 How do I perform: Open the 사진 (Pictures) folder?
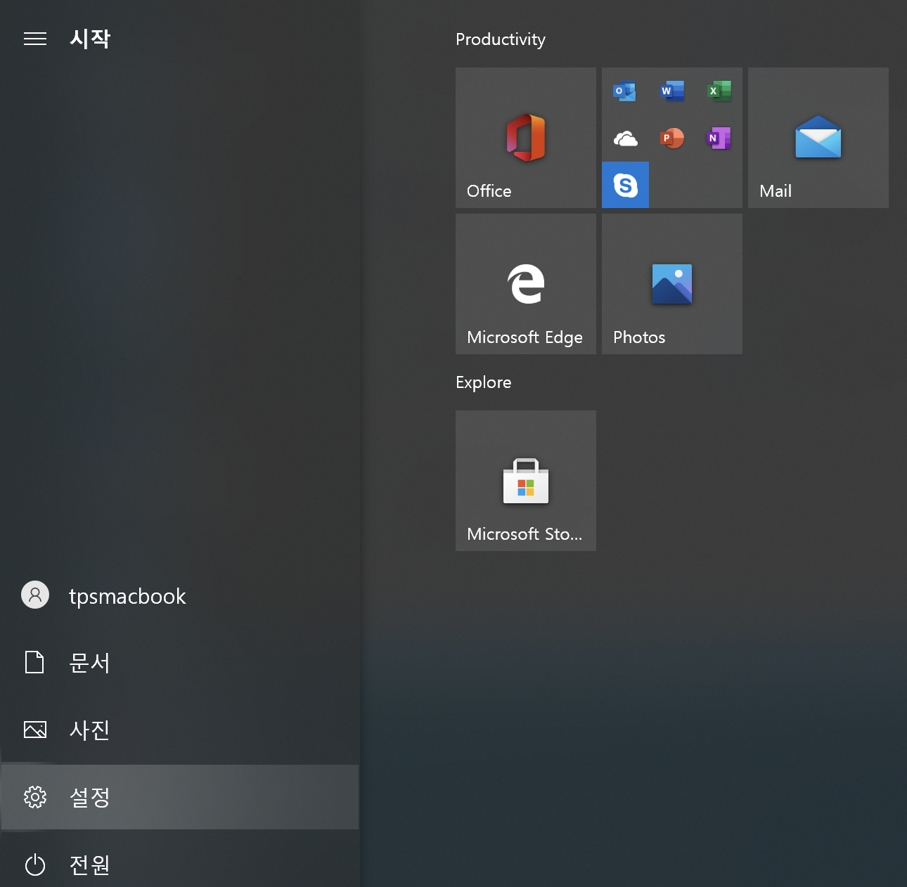click(180, 730)
